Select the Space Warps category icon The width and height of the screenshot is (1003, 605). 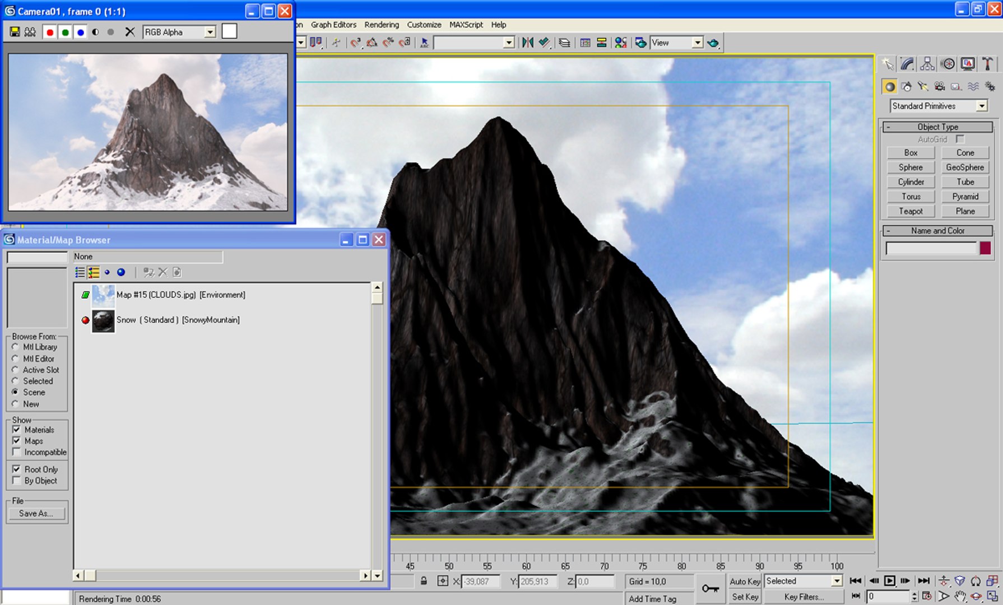pos(973,86)
